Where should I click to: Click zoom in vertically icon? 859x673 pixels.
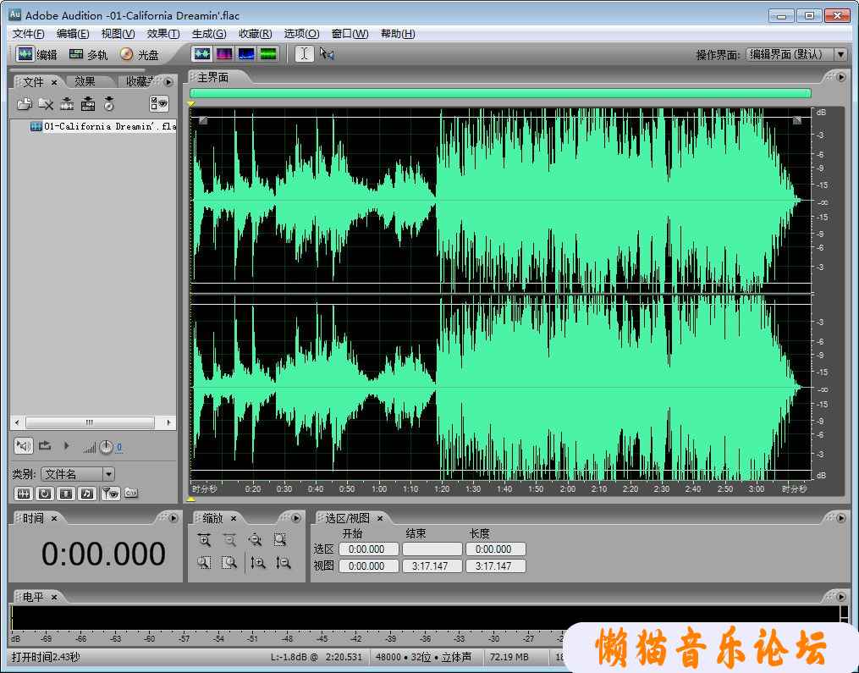tap(258, 563)
